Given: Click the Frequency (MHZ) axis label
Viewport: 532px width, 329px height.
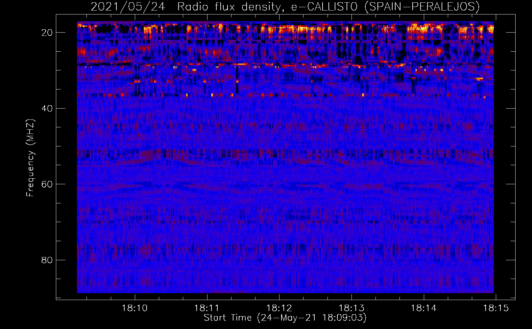Looking at the screenshot, I should pos(30,158).
